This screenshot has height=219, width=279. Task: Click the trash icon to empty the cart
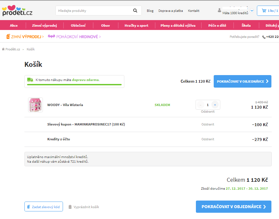point(70,207)
